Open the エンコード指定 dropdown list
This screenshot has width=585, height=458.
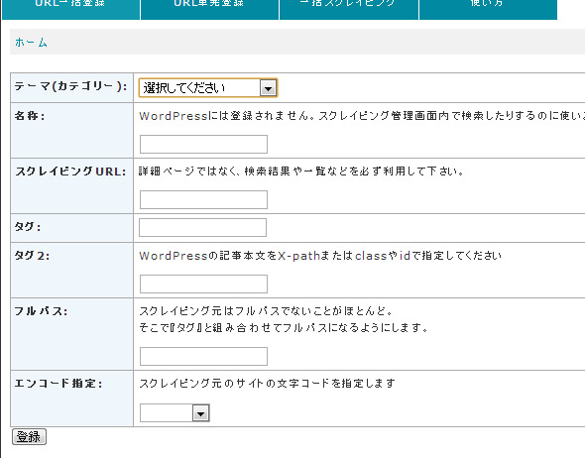(x=175, y=412)
